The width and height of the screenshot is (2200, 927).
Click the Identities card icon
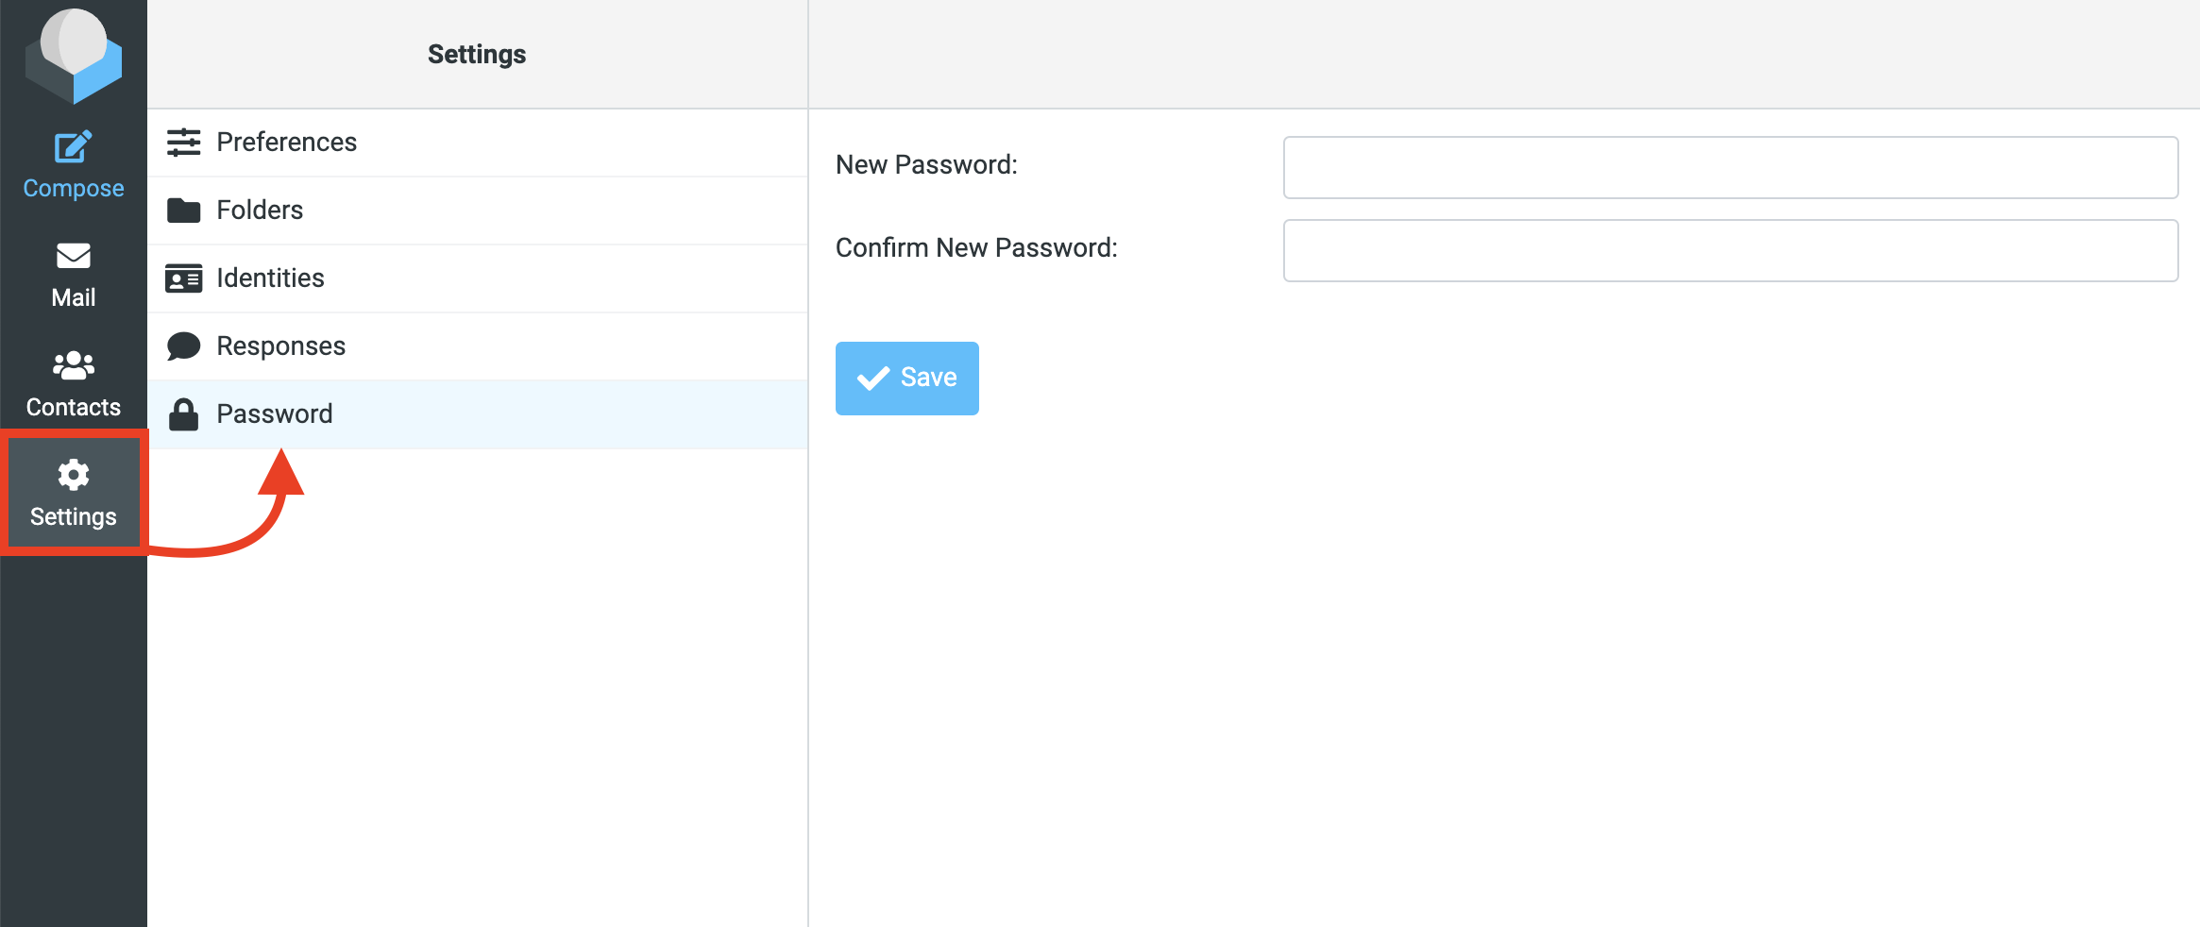[x=183, y=278]
